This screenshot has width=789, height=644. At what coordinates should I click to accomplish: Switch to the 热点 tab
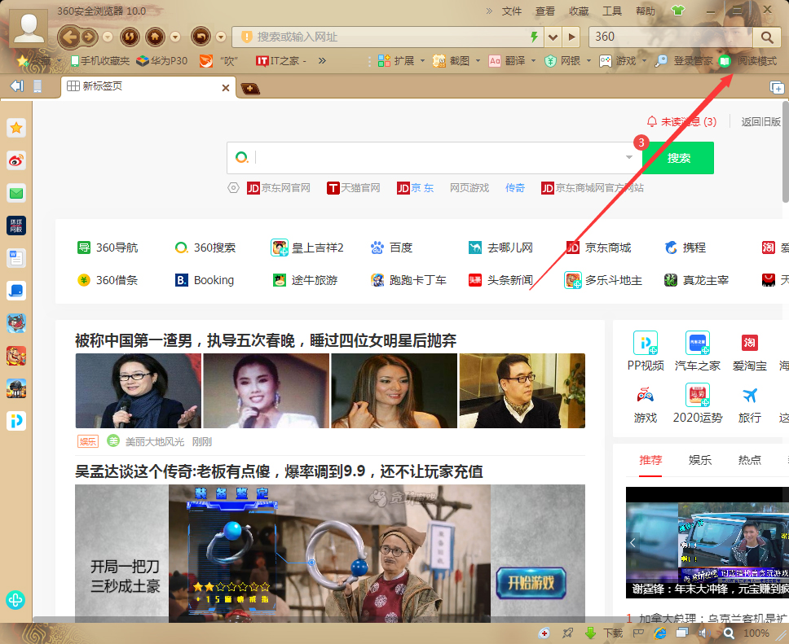pyautogui.click(x=748, y=459)
